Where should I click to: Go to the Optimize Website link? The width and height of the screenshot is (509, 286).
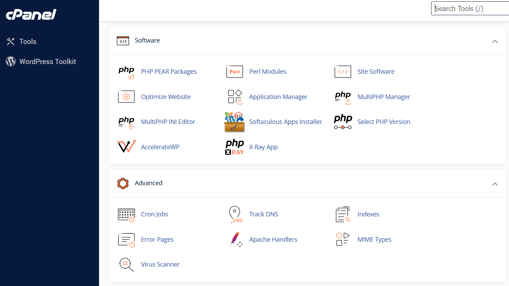(x=166, y=97)
